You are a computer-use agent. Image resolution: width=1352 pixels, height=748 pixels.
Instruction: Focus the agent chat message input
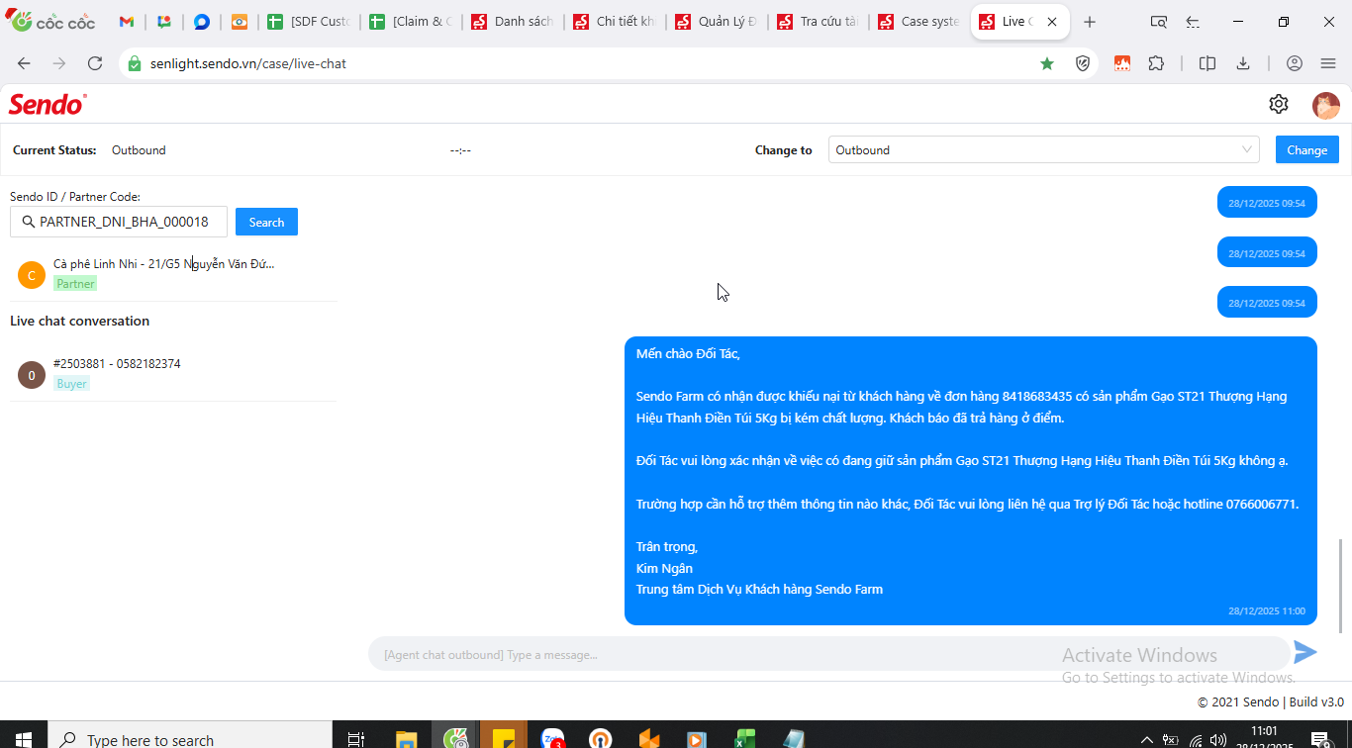(x=829, y=654)
